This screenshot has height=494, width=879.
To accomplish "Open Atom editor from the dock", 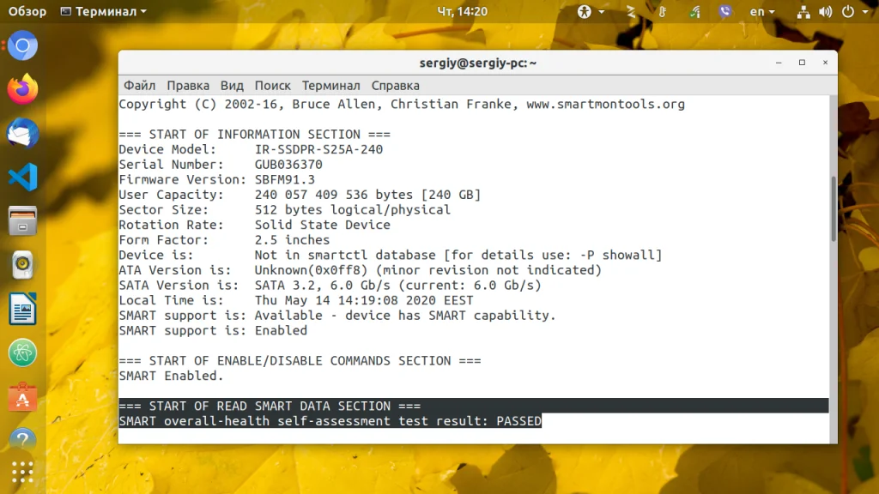I will point(23,352).
